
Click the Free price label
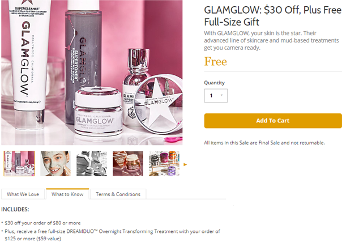point(216,62)
